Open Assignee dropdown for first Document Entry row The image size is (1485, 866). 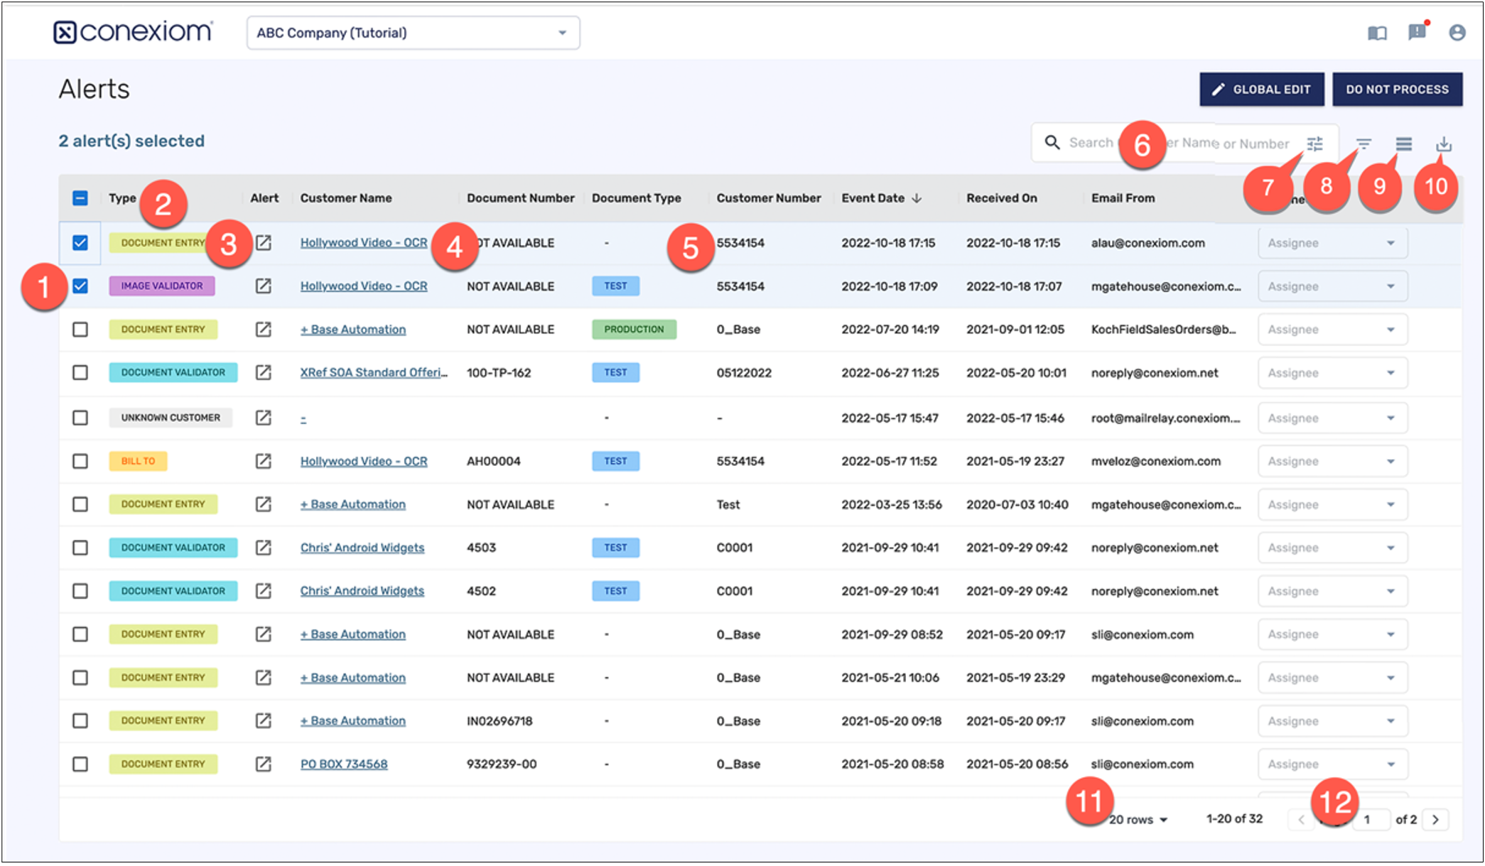[1332, 243]
